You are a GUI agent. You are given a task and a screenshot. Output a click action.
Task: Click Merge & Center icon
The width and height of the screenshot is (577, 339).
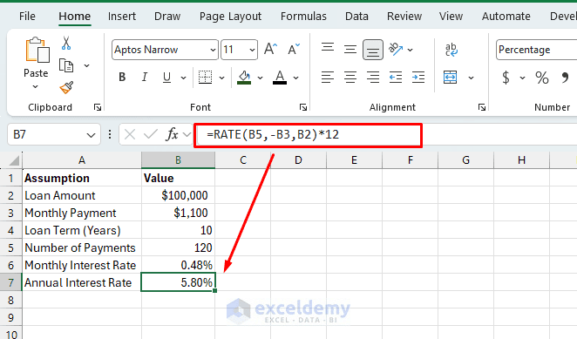click(x=450, y=78)
